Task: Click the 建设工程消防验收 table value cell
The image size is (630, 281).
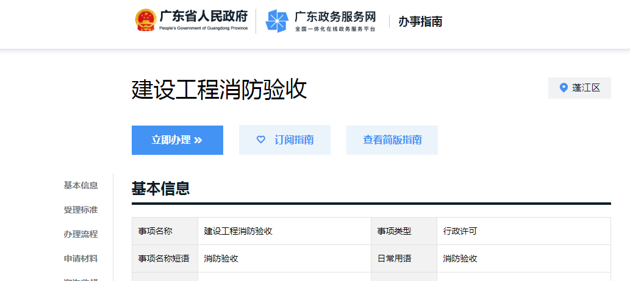Action: 284,231
